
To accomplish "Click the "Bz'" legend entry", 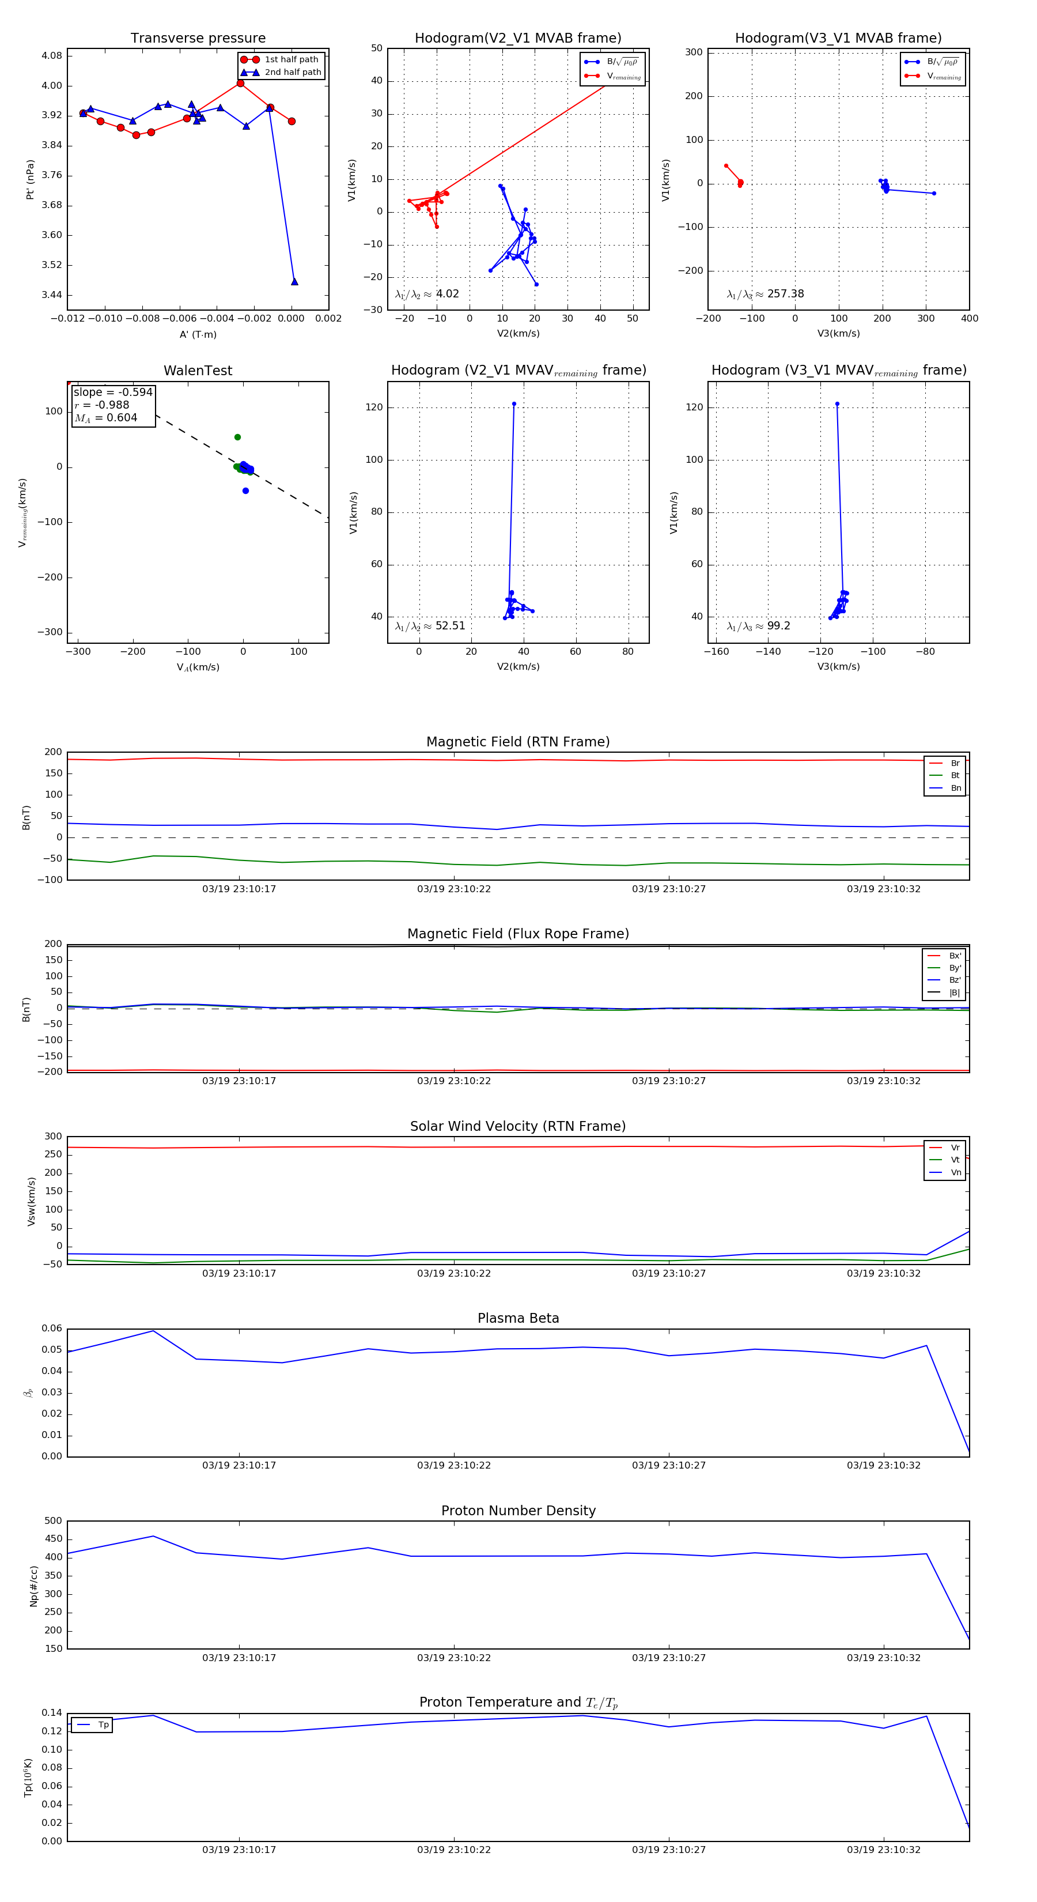I will pos(944,980).
